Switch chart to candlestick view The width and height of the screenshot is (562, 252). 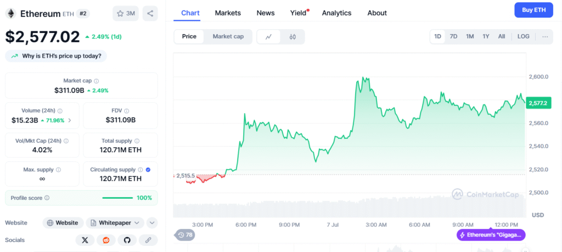[293, 37]
